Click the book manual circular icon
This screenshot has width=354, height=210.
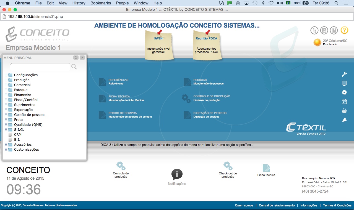[334, 30]
